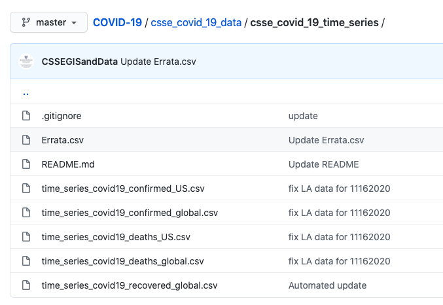
Task: Open 'fix LA data' commit for deaths_global.csv
Action: coord(339,261)
